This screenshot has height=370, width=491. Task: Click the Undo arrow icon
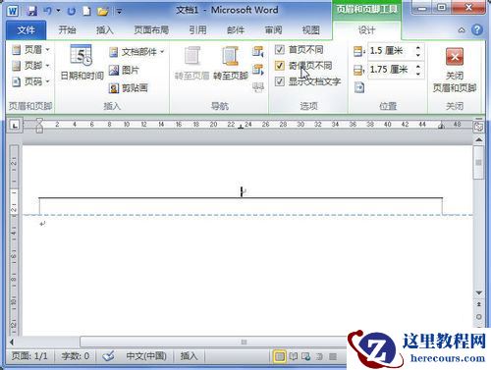pyautogui.click(x=48, y=11)
